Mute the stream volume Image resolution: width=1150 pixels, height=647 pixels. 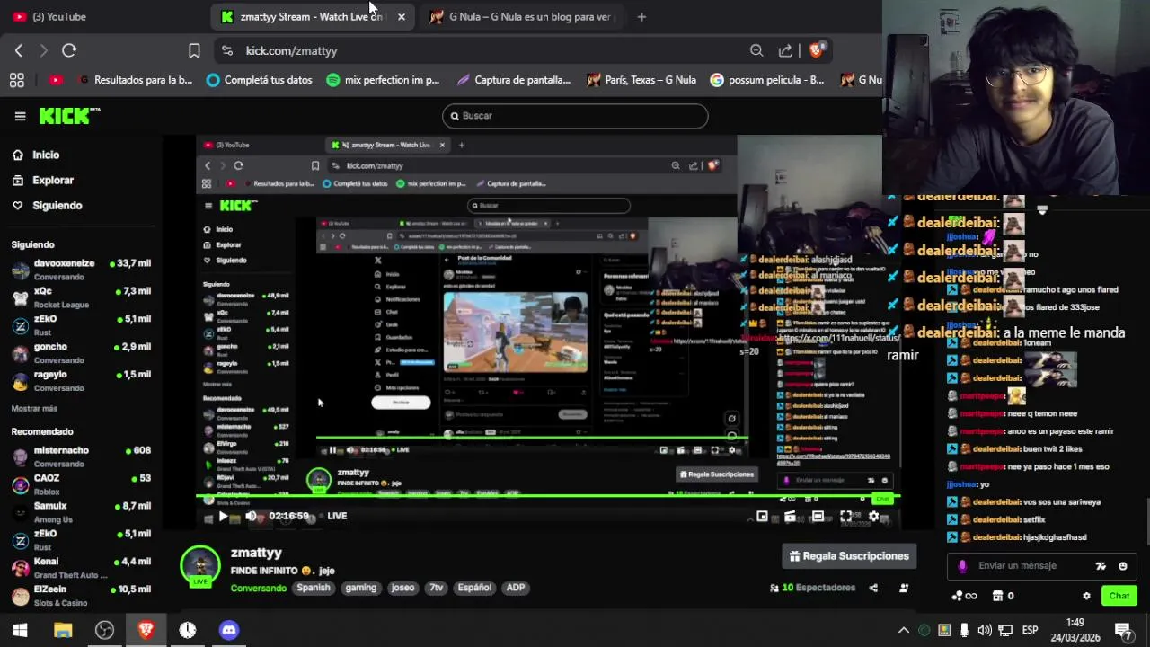[251, 516]
